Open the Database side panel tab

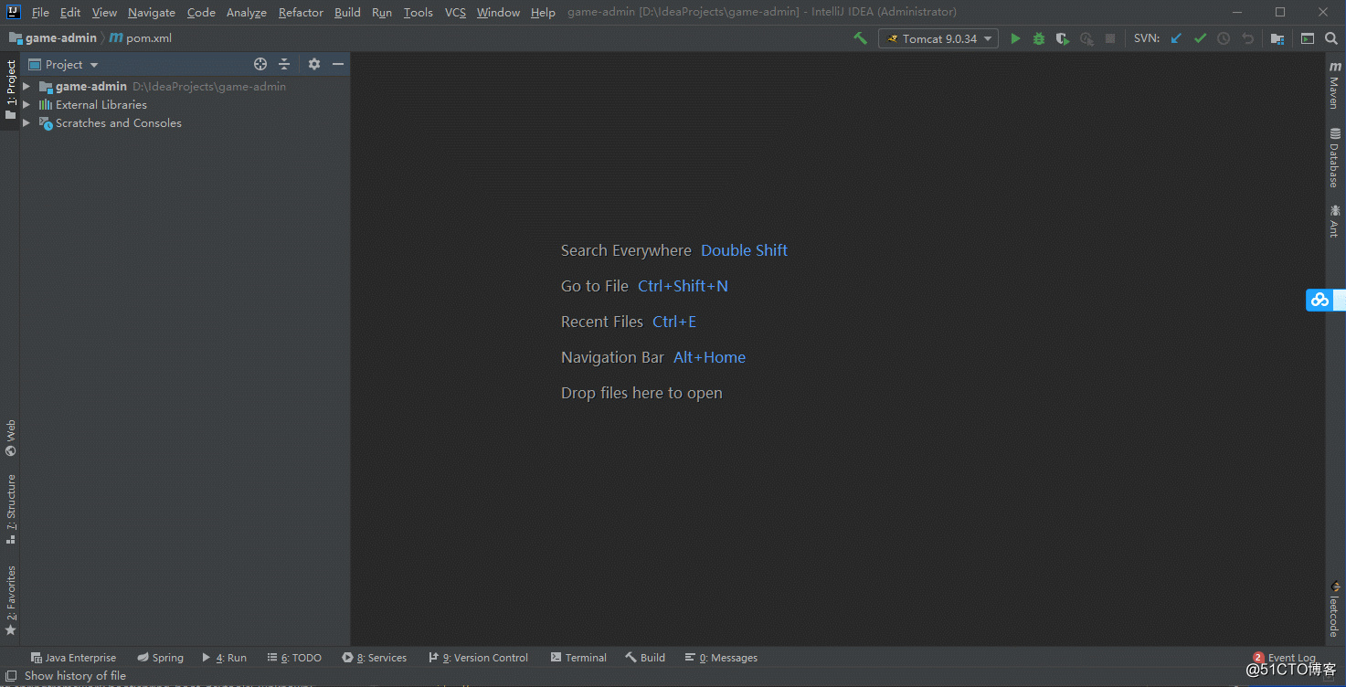[1335, 157]
